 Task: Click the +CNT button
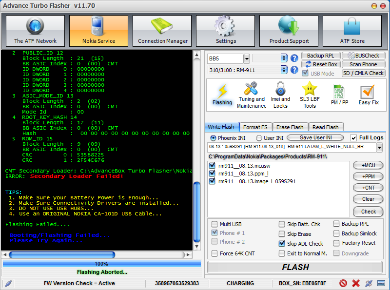tap(368, 188)
